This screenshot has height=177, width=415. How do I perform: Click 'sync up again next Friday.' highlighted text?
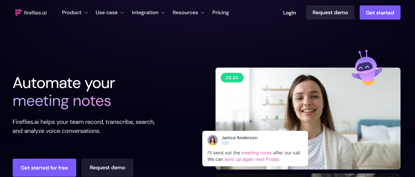(x=252, y=159)
